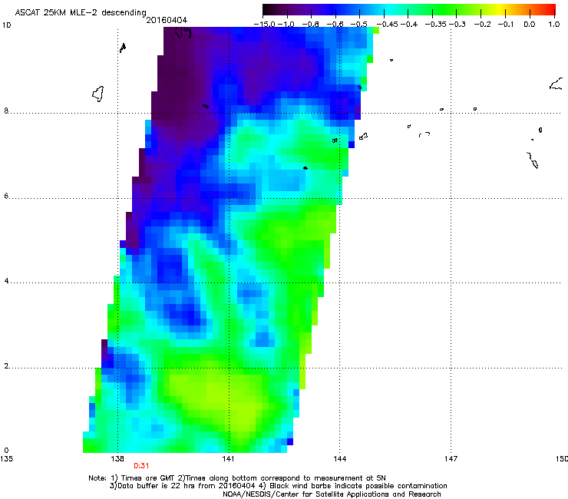
Task: Click the latitude axis label '6'
Action: tap(6, 196)
